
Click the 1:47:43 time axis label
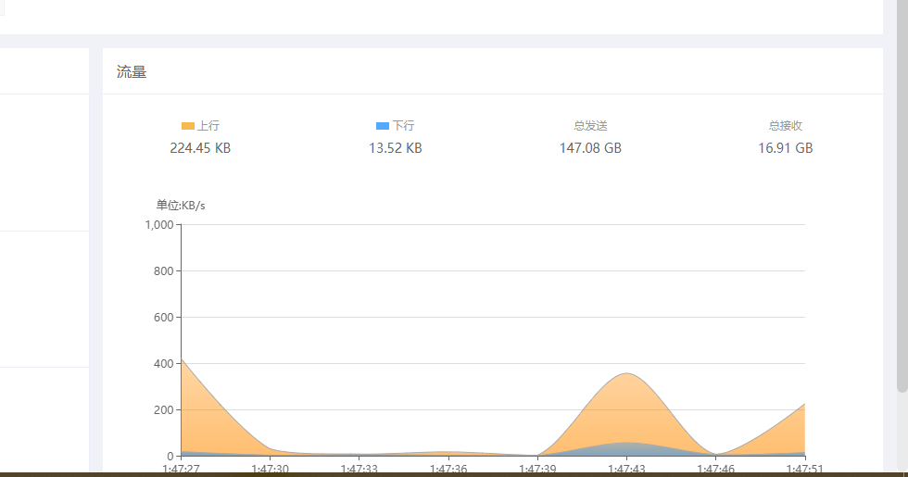[x=626, y=470]
